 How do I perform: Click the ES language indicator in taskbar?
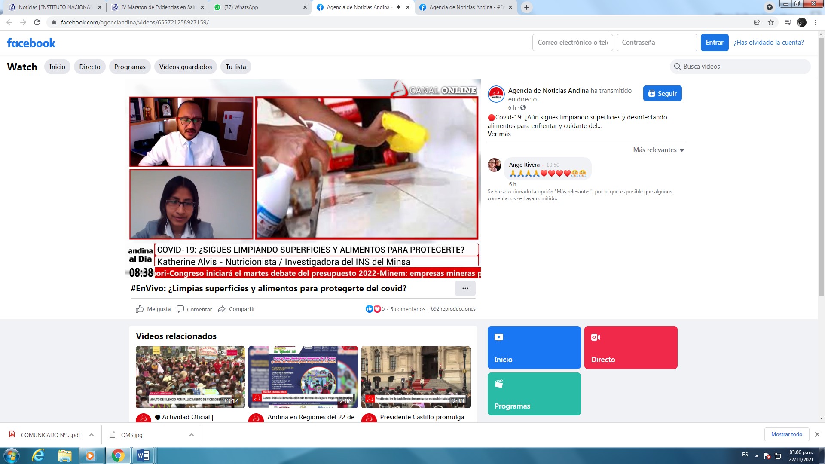[x=745, y=455]
